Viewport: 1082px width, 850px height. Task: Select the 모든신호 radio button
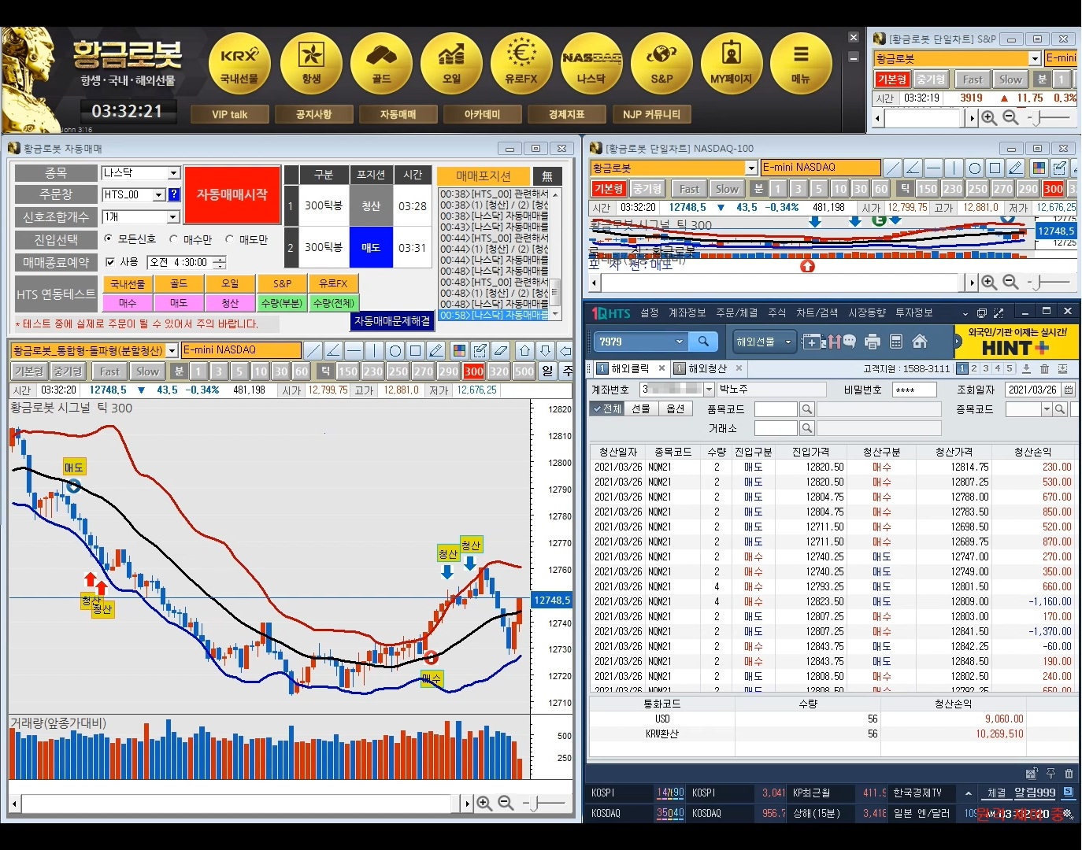[x=109, y=238]
